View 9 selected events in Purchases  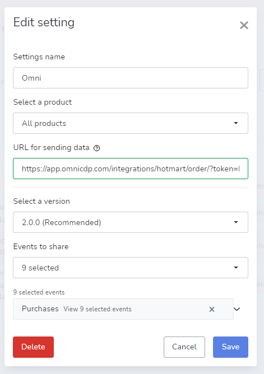click(x=98, y=309)
